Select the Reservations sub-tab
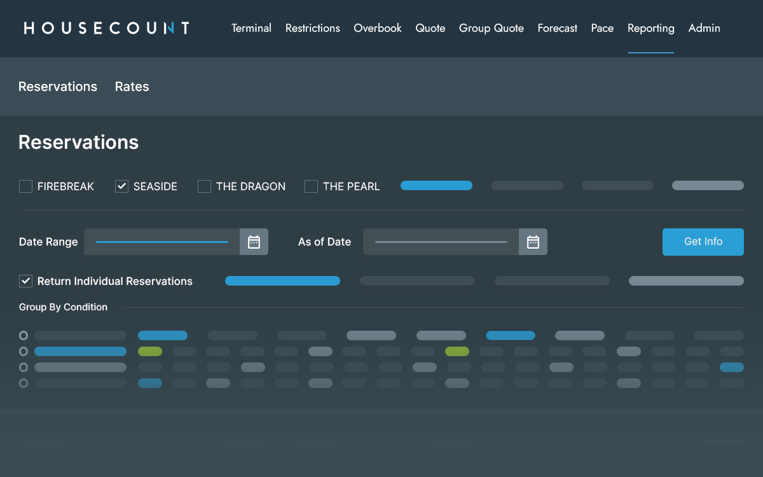Image resolution: width=763 pixels, height=477 pixels. (x=58, y=86)
